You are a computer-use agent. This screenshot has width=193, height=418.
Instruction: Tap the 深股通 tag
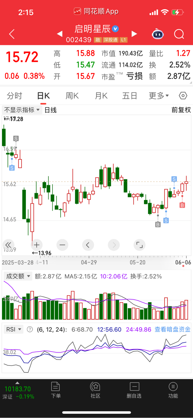pyautogui.click(x=111, y=40)
